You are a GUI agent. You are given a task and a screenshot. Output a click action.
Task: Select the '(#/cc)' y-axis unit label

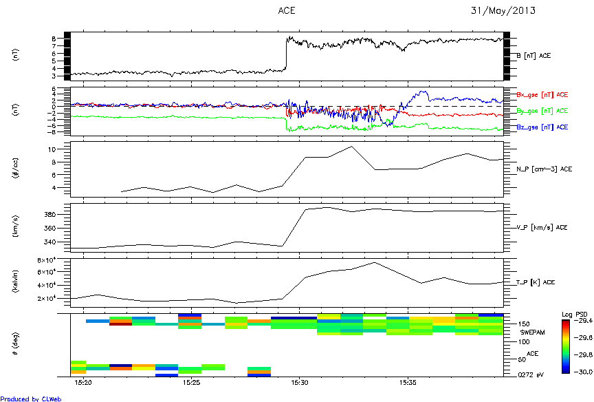(16, 169)
